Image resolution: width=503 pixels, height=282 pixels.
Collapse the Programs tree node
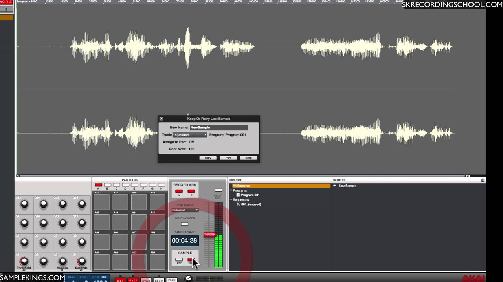[231, 190]
